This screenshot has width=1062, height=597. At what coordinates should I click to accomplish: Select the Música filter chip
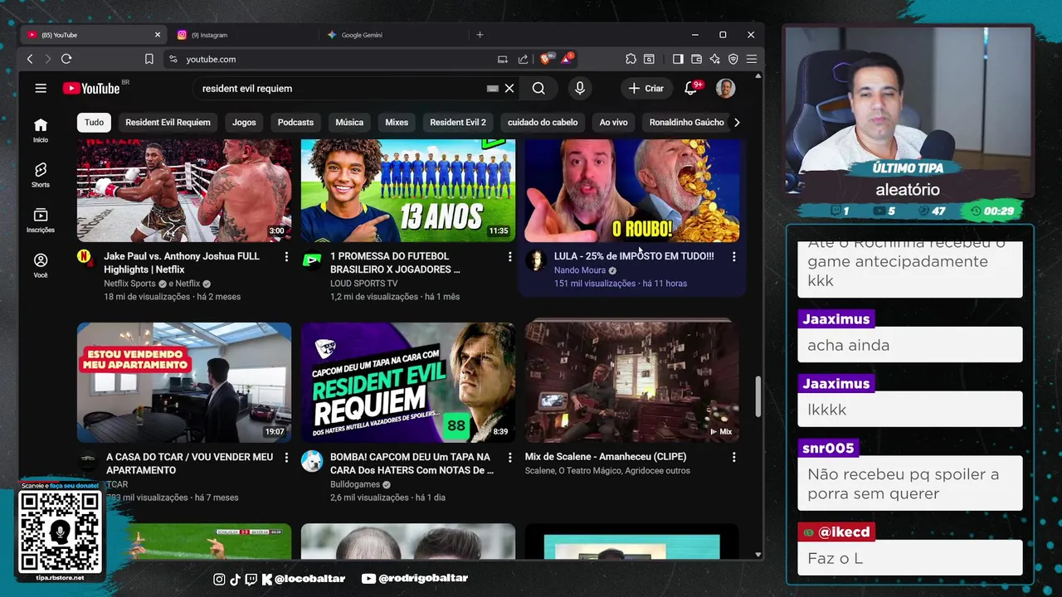349,122
